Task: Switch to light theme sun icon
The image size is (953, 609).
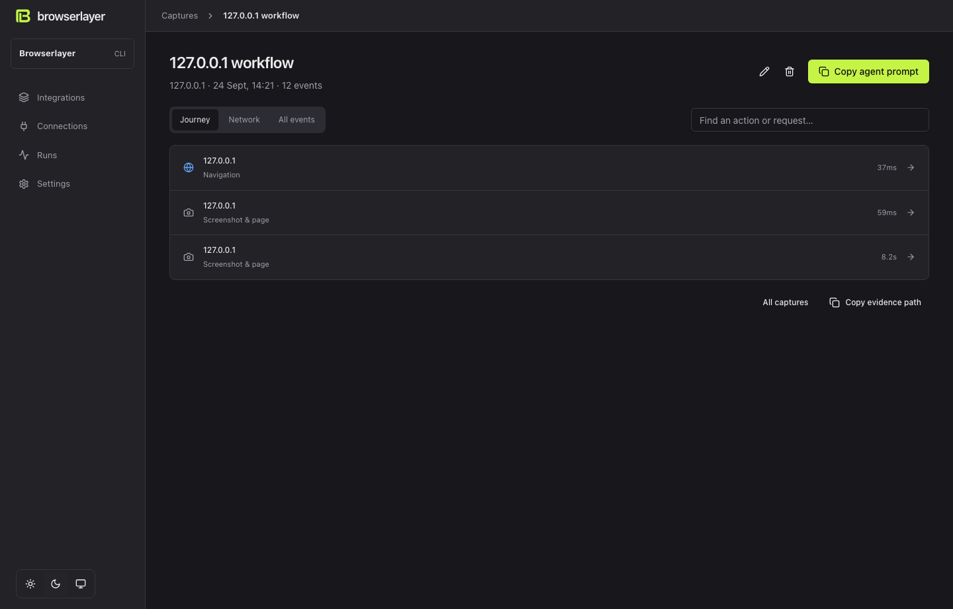Action: tap(30, 584)
